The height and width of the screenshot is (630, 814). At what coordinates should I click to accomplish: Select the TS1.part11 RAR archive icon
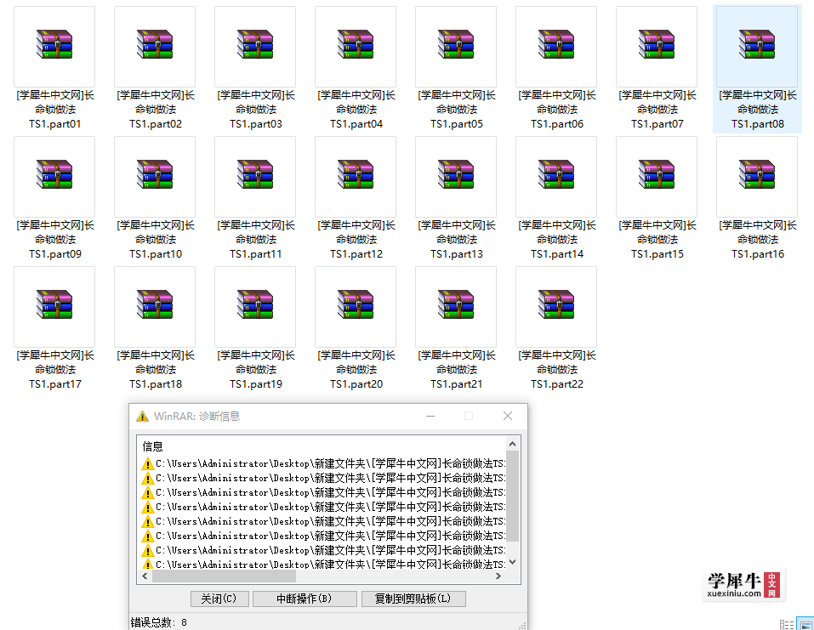pyautogui.click(x=255, y=173)
